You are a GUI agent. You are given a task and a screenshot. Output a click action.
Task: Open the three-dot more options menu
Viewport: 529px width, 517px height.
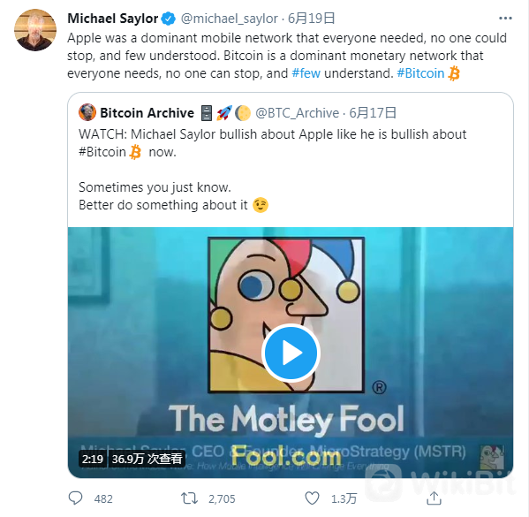click(505, 19)
